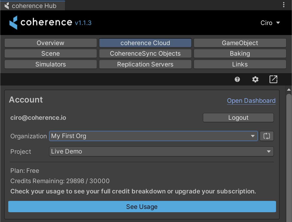Click the help question mark icon
The height and width of the screenshot is (222, 292).
click(x=237, y=79)
